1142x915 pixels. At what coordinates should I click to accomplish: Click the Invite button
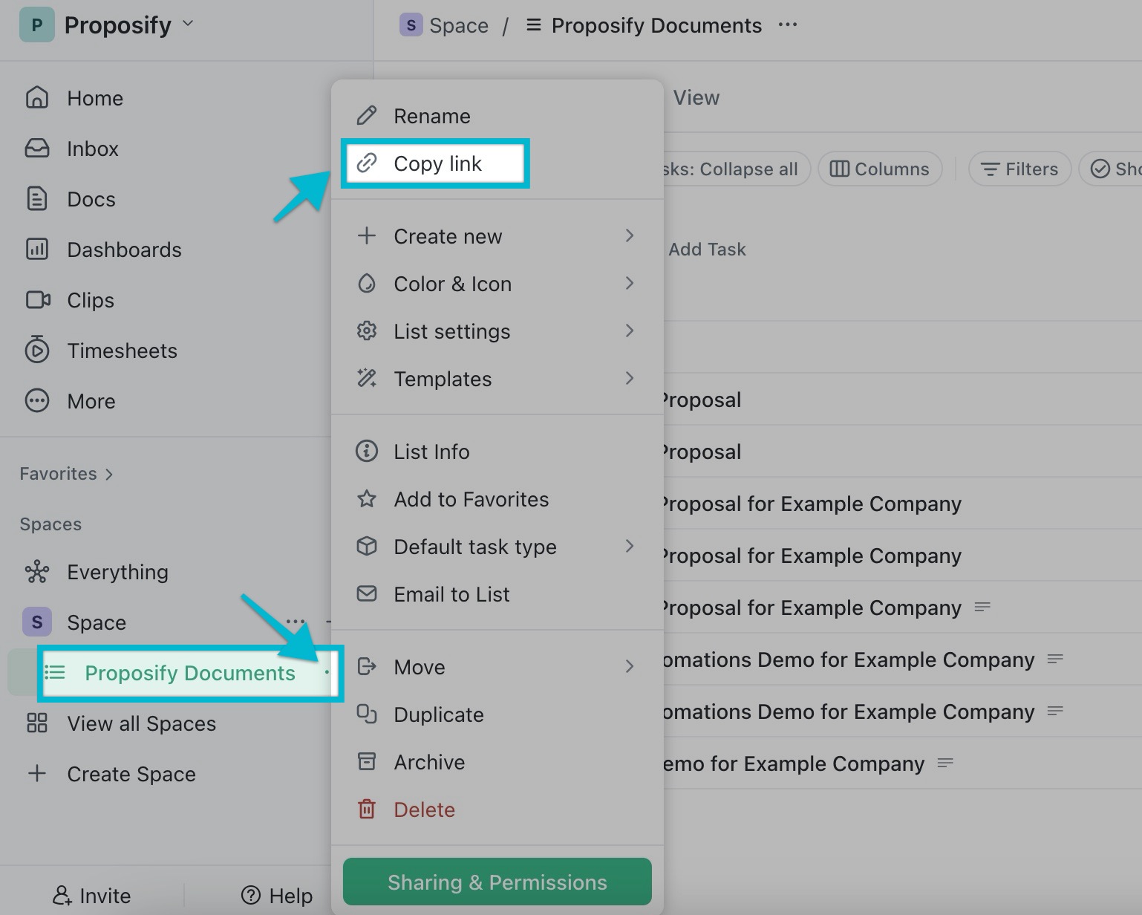[91, 896]
